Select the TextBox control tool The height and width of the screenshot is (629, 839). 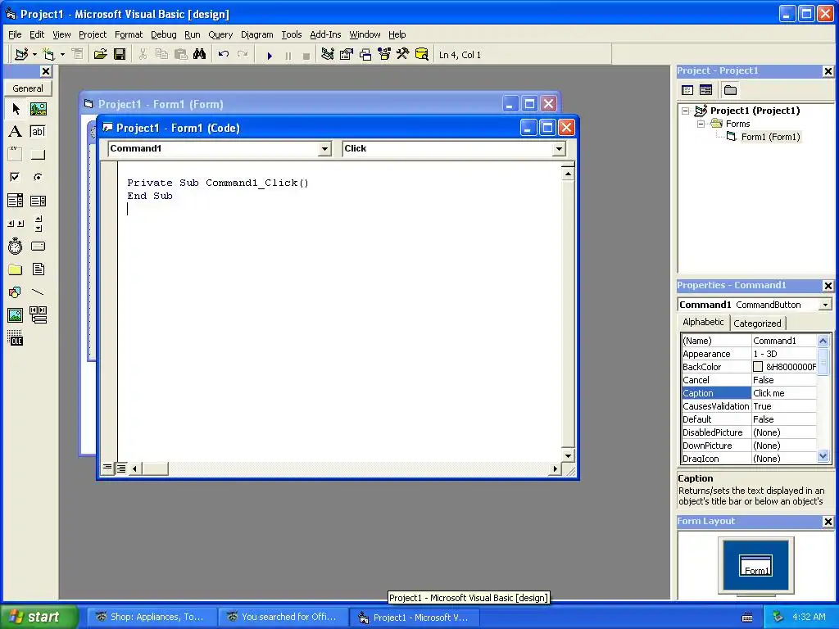(38, 132)
